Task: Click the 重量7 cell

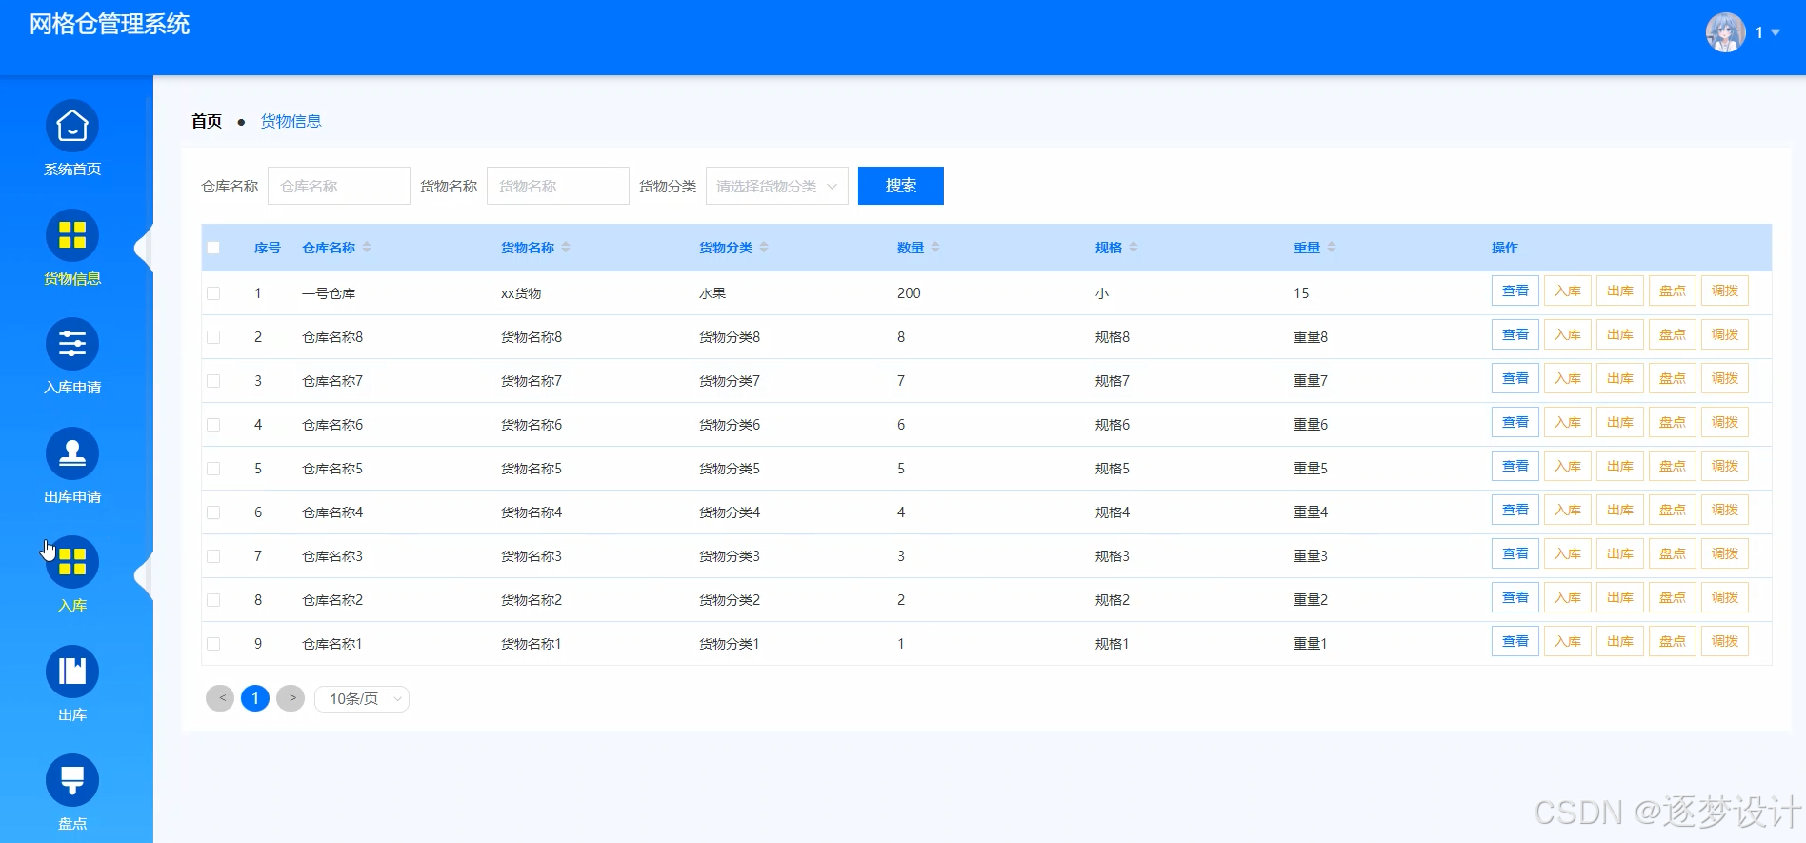Action: pos(1311,381)
